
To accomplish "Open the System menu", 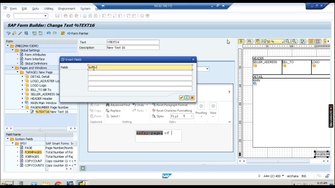I will [85, 9].
